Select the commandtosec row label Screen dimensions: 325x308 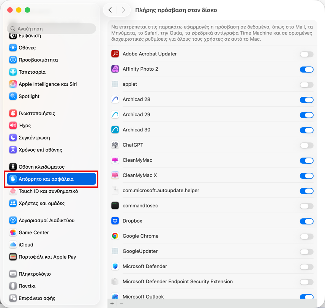140,205
